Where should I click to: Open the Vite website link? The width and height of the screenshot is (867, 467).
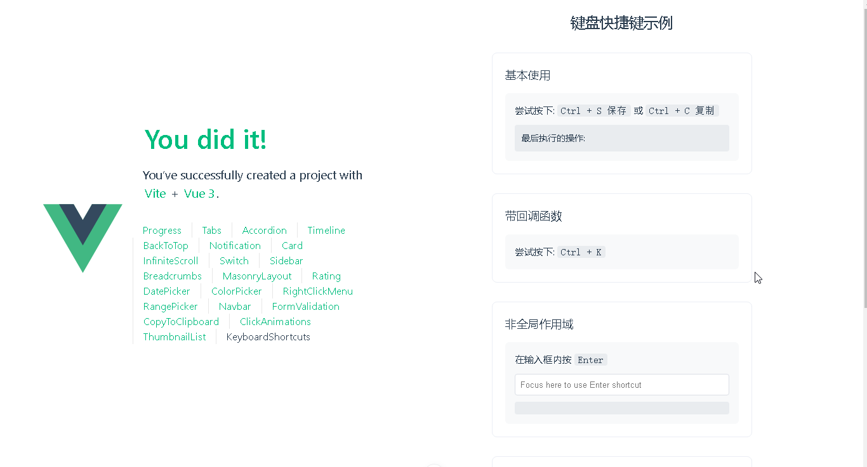coord(155,194)
